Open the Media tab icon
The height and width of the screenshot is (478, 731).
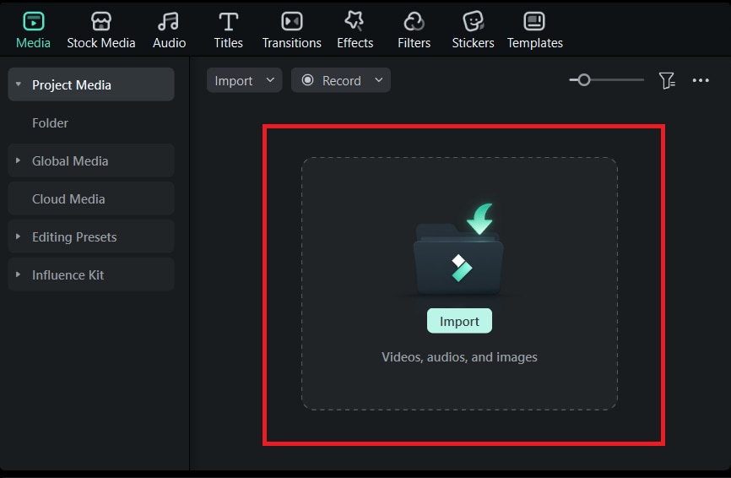tap(33, 21)
